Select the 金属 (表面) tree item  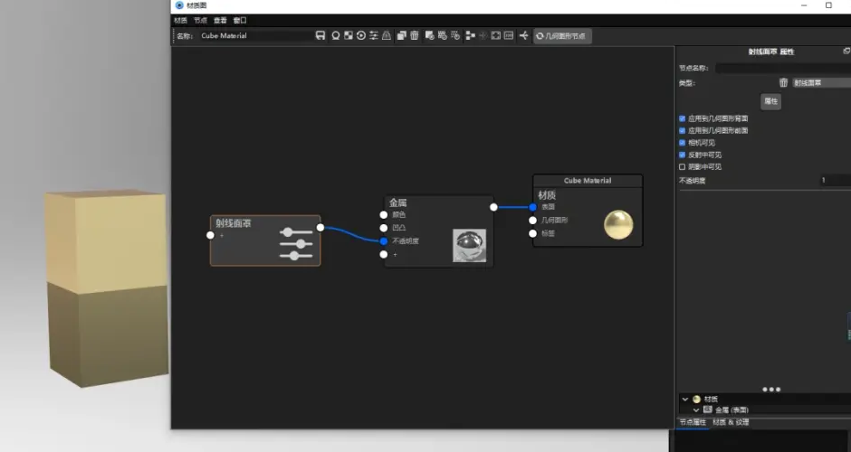tap(731, 410)
